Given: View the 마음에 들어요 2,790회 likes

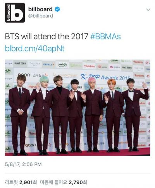Looking at the screenshot, I should pos(64,182).
